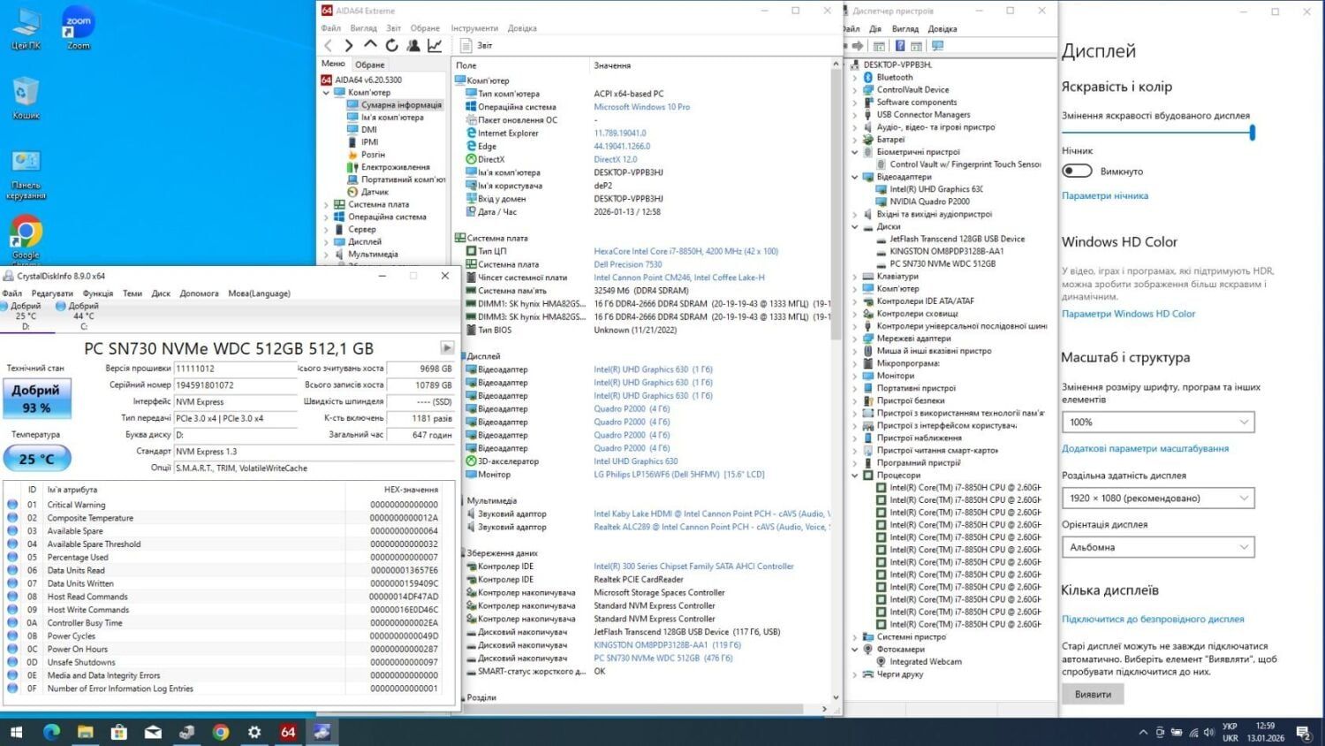
Task: Open the display orientation Альбомна dropdown
Action: pyautogui.click(x=1157, y=547)
